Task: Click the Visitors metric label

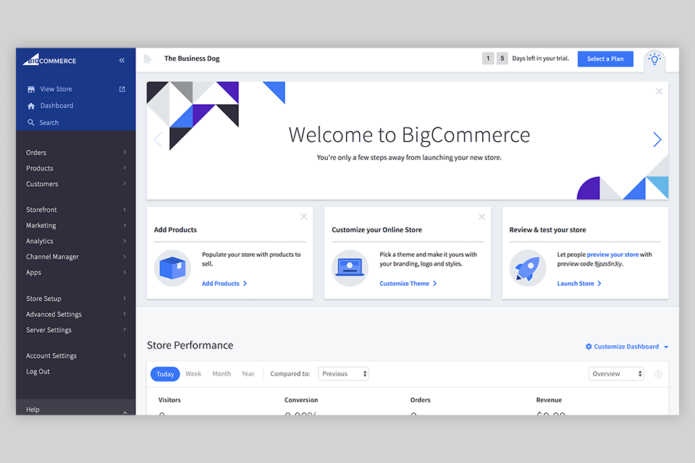Action: click(x=169, y=400)
